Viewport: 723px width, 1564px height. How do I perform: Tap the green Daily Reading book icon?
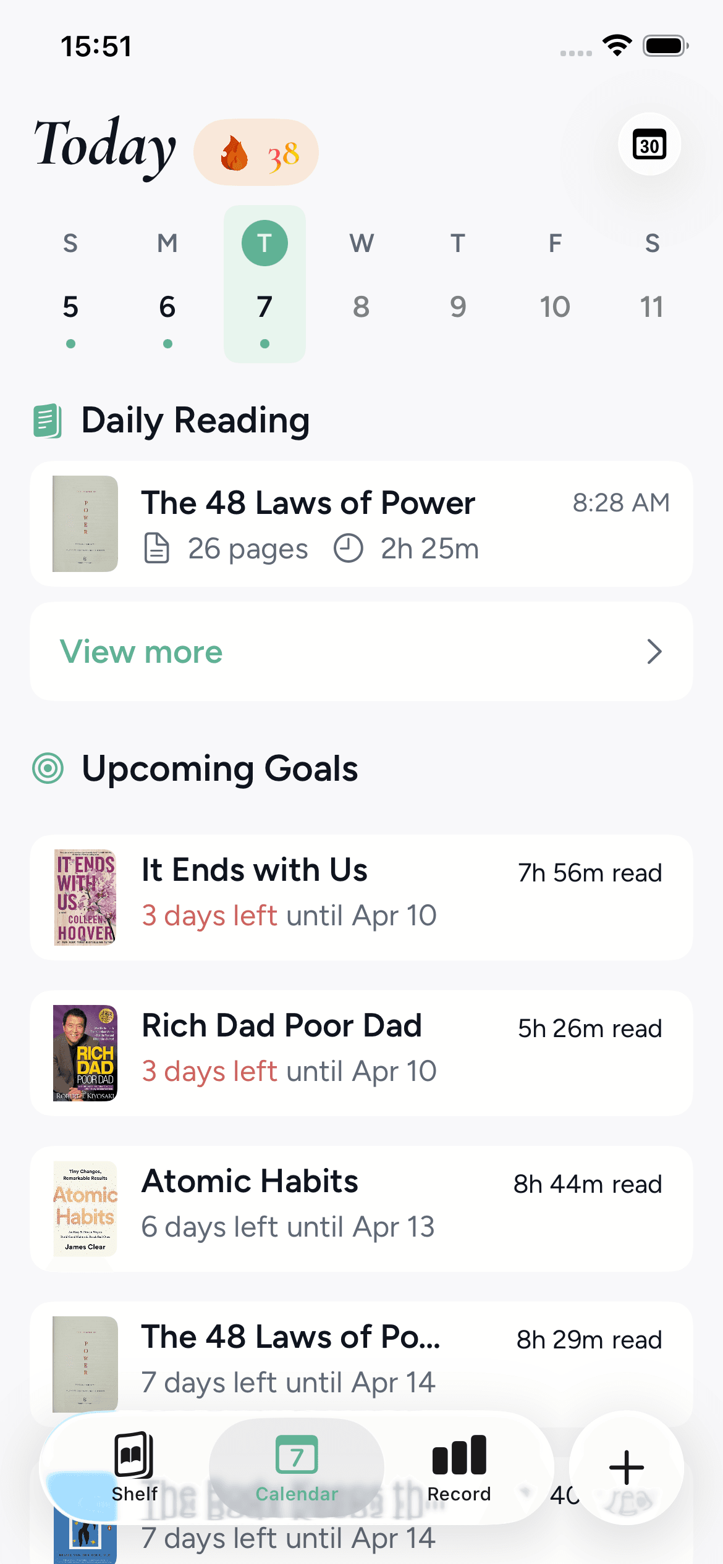click(48, 421)
